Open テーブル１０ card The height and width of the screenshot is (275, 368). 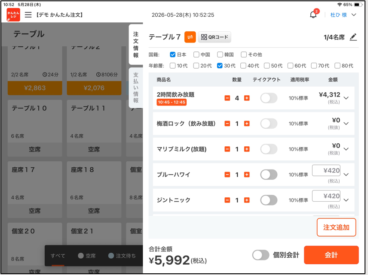[x=35, y=128]
